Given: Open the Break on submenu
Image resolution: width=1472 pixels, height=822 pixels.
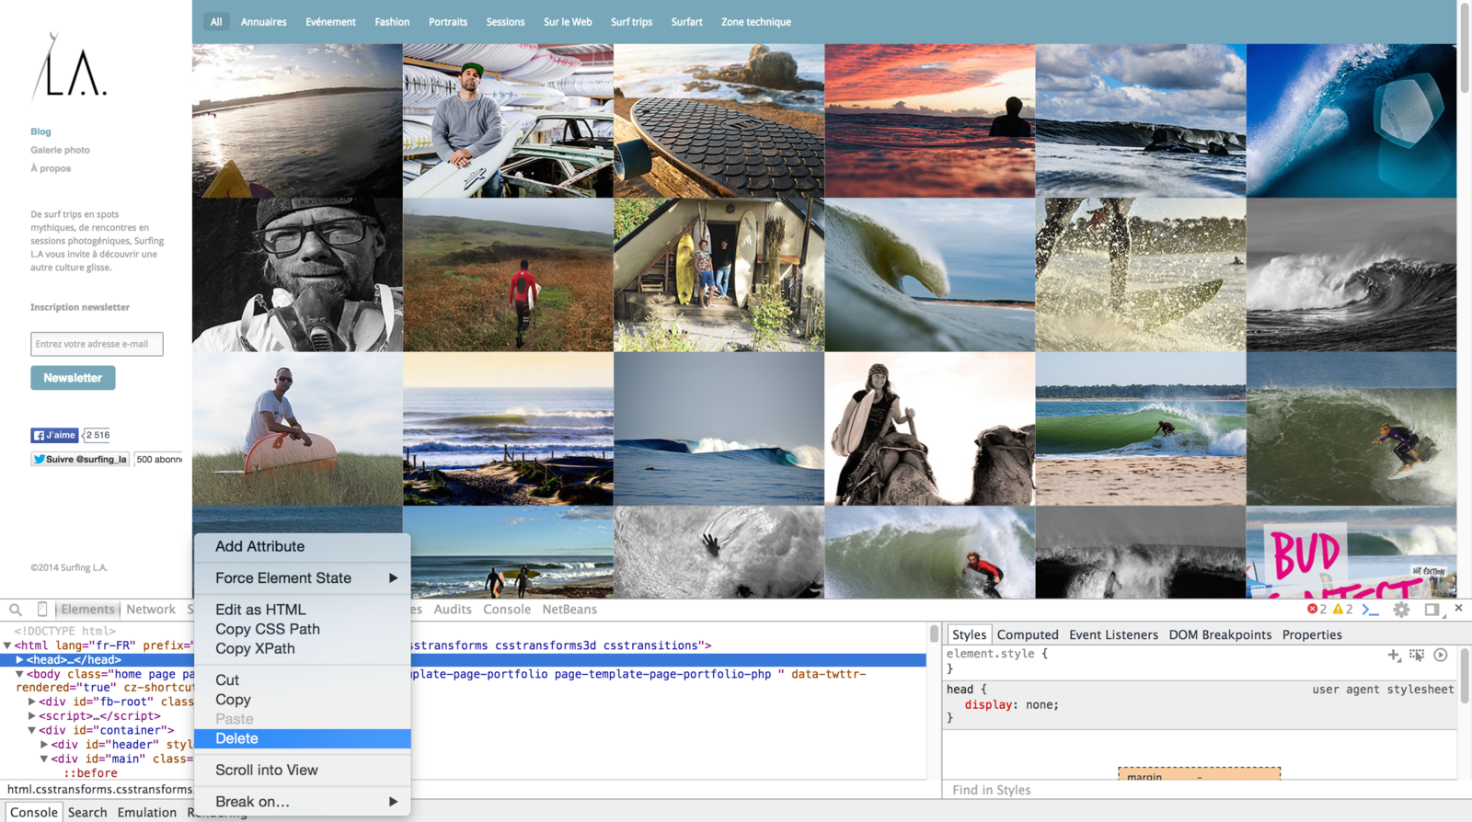Looking at the screenshot, I should 303,802.
